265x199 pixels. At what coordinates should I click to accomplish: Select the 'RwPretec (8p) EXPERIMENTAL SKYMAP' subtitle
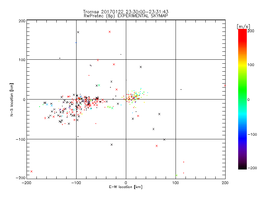coord(126,16)
